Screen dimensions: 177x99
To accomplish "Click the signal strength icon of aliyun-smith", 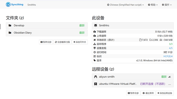I will 170,77.
